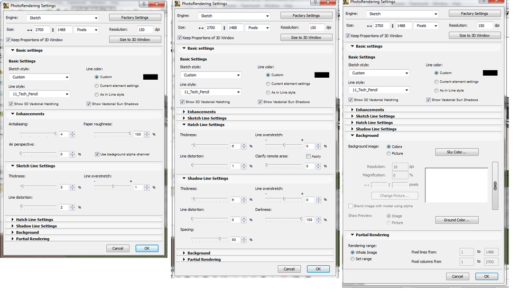
Task: Select Picture background radio in right dialog
Action: 388,153
